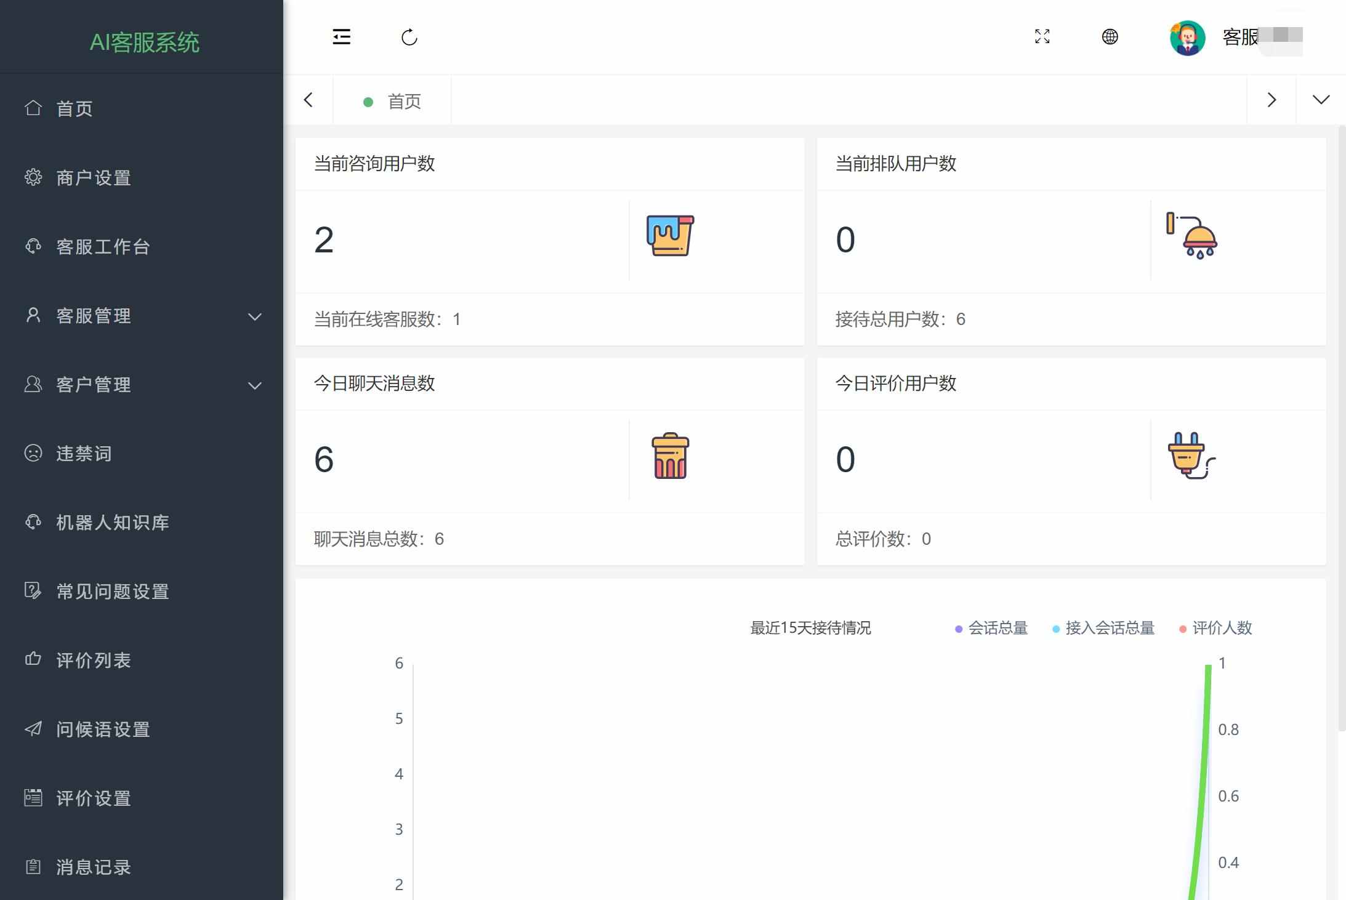Open the tab options dropdown chevron
Image resolution: width=1346 pixels, height=900 pixels.
pos(1321,100)
